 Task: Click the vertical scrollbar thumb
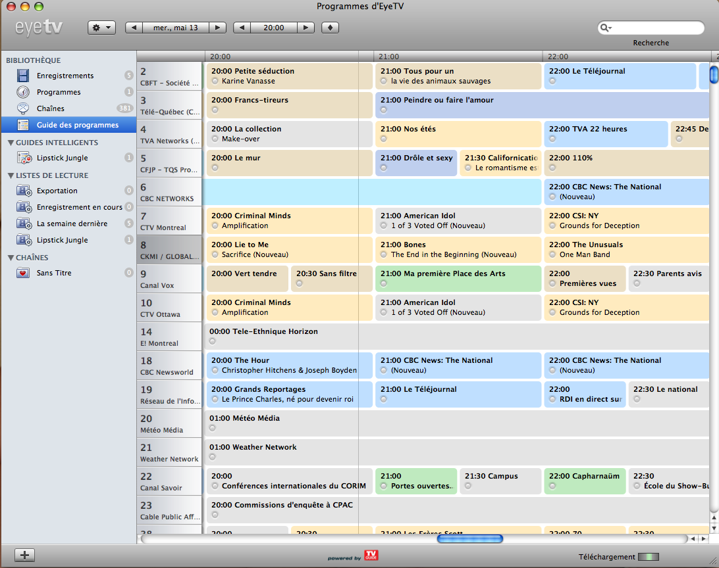(x=714, y=74)
